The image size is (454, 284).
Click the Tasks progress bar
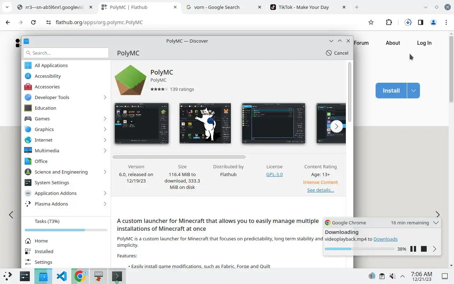pyautogui.click(x=66, y=230)
